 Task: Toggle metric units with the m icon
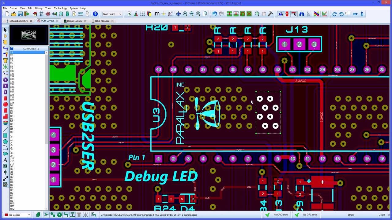tap(157, 14)
